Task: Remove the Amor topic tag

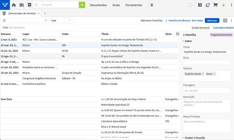Action: tap(214, 74)
